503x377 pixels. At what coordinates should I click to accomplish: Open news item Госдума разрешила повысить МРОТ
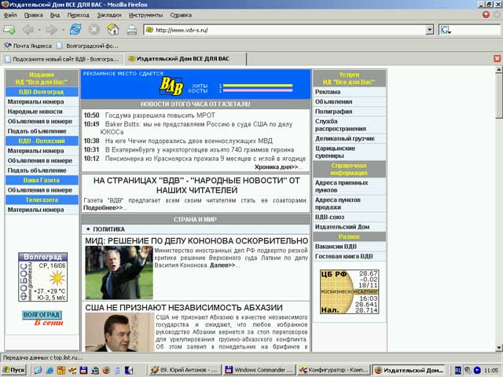[160, 115]
